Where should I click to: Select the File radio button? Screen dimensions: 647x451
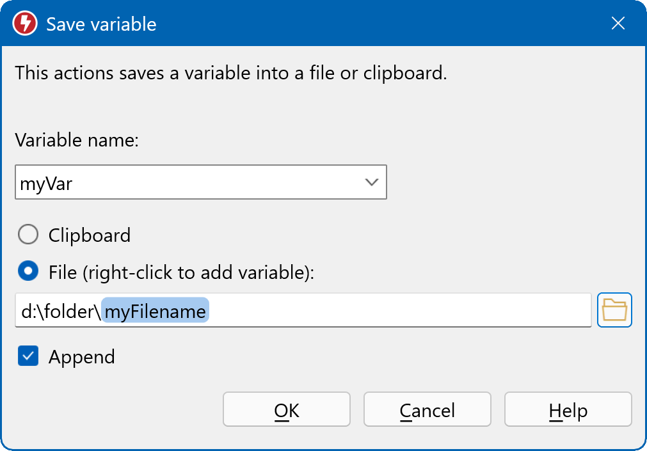click(28, 272)
